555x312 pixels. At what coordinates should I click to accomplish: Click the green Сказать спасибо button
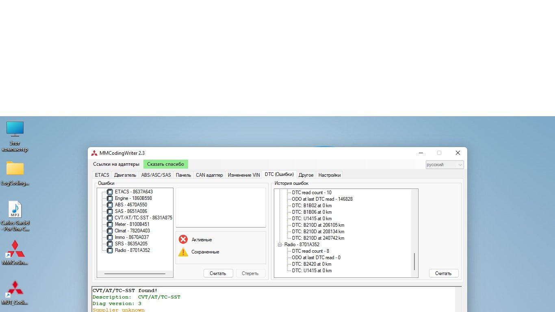pos(166,164)
